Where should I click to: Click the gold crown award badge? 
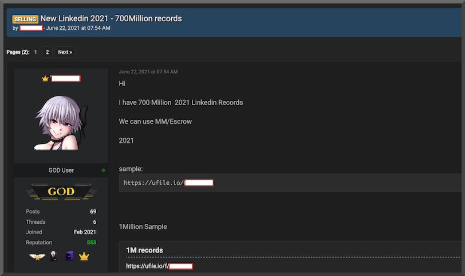[84, 256]
